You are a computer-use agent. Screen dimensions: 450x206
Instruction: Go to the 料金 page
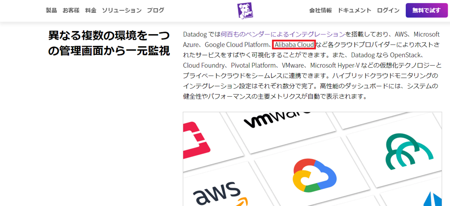pyautogui.click(x=91, y=10)
